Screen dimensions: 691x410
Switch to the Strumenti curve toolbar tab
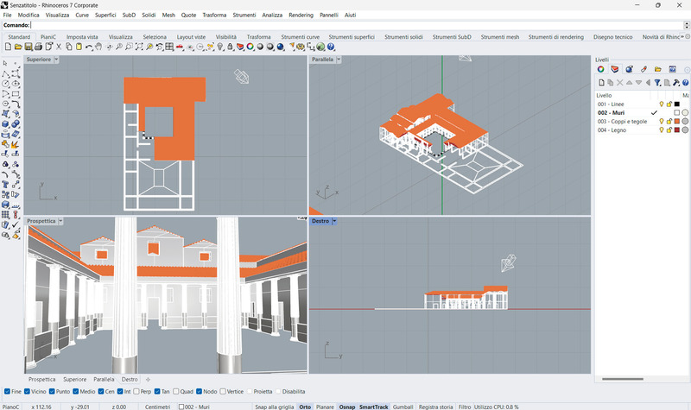(300, 37)
